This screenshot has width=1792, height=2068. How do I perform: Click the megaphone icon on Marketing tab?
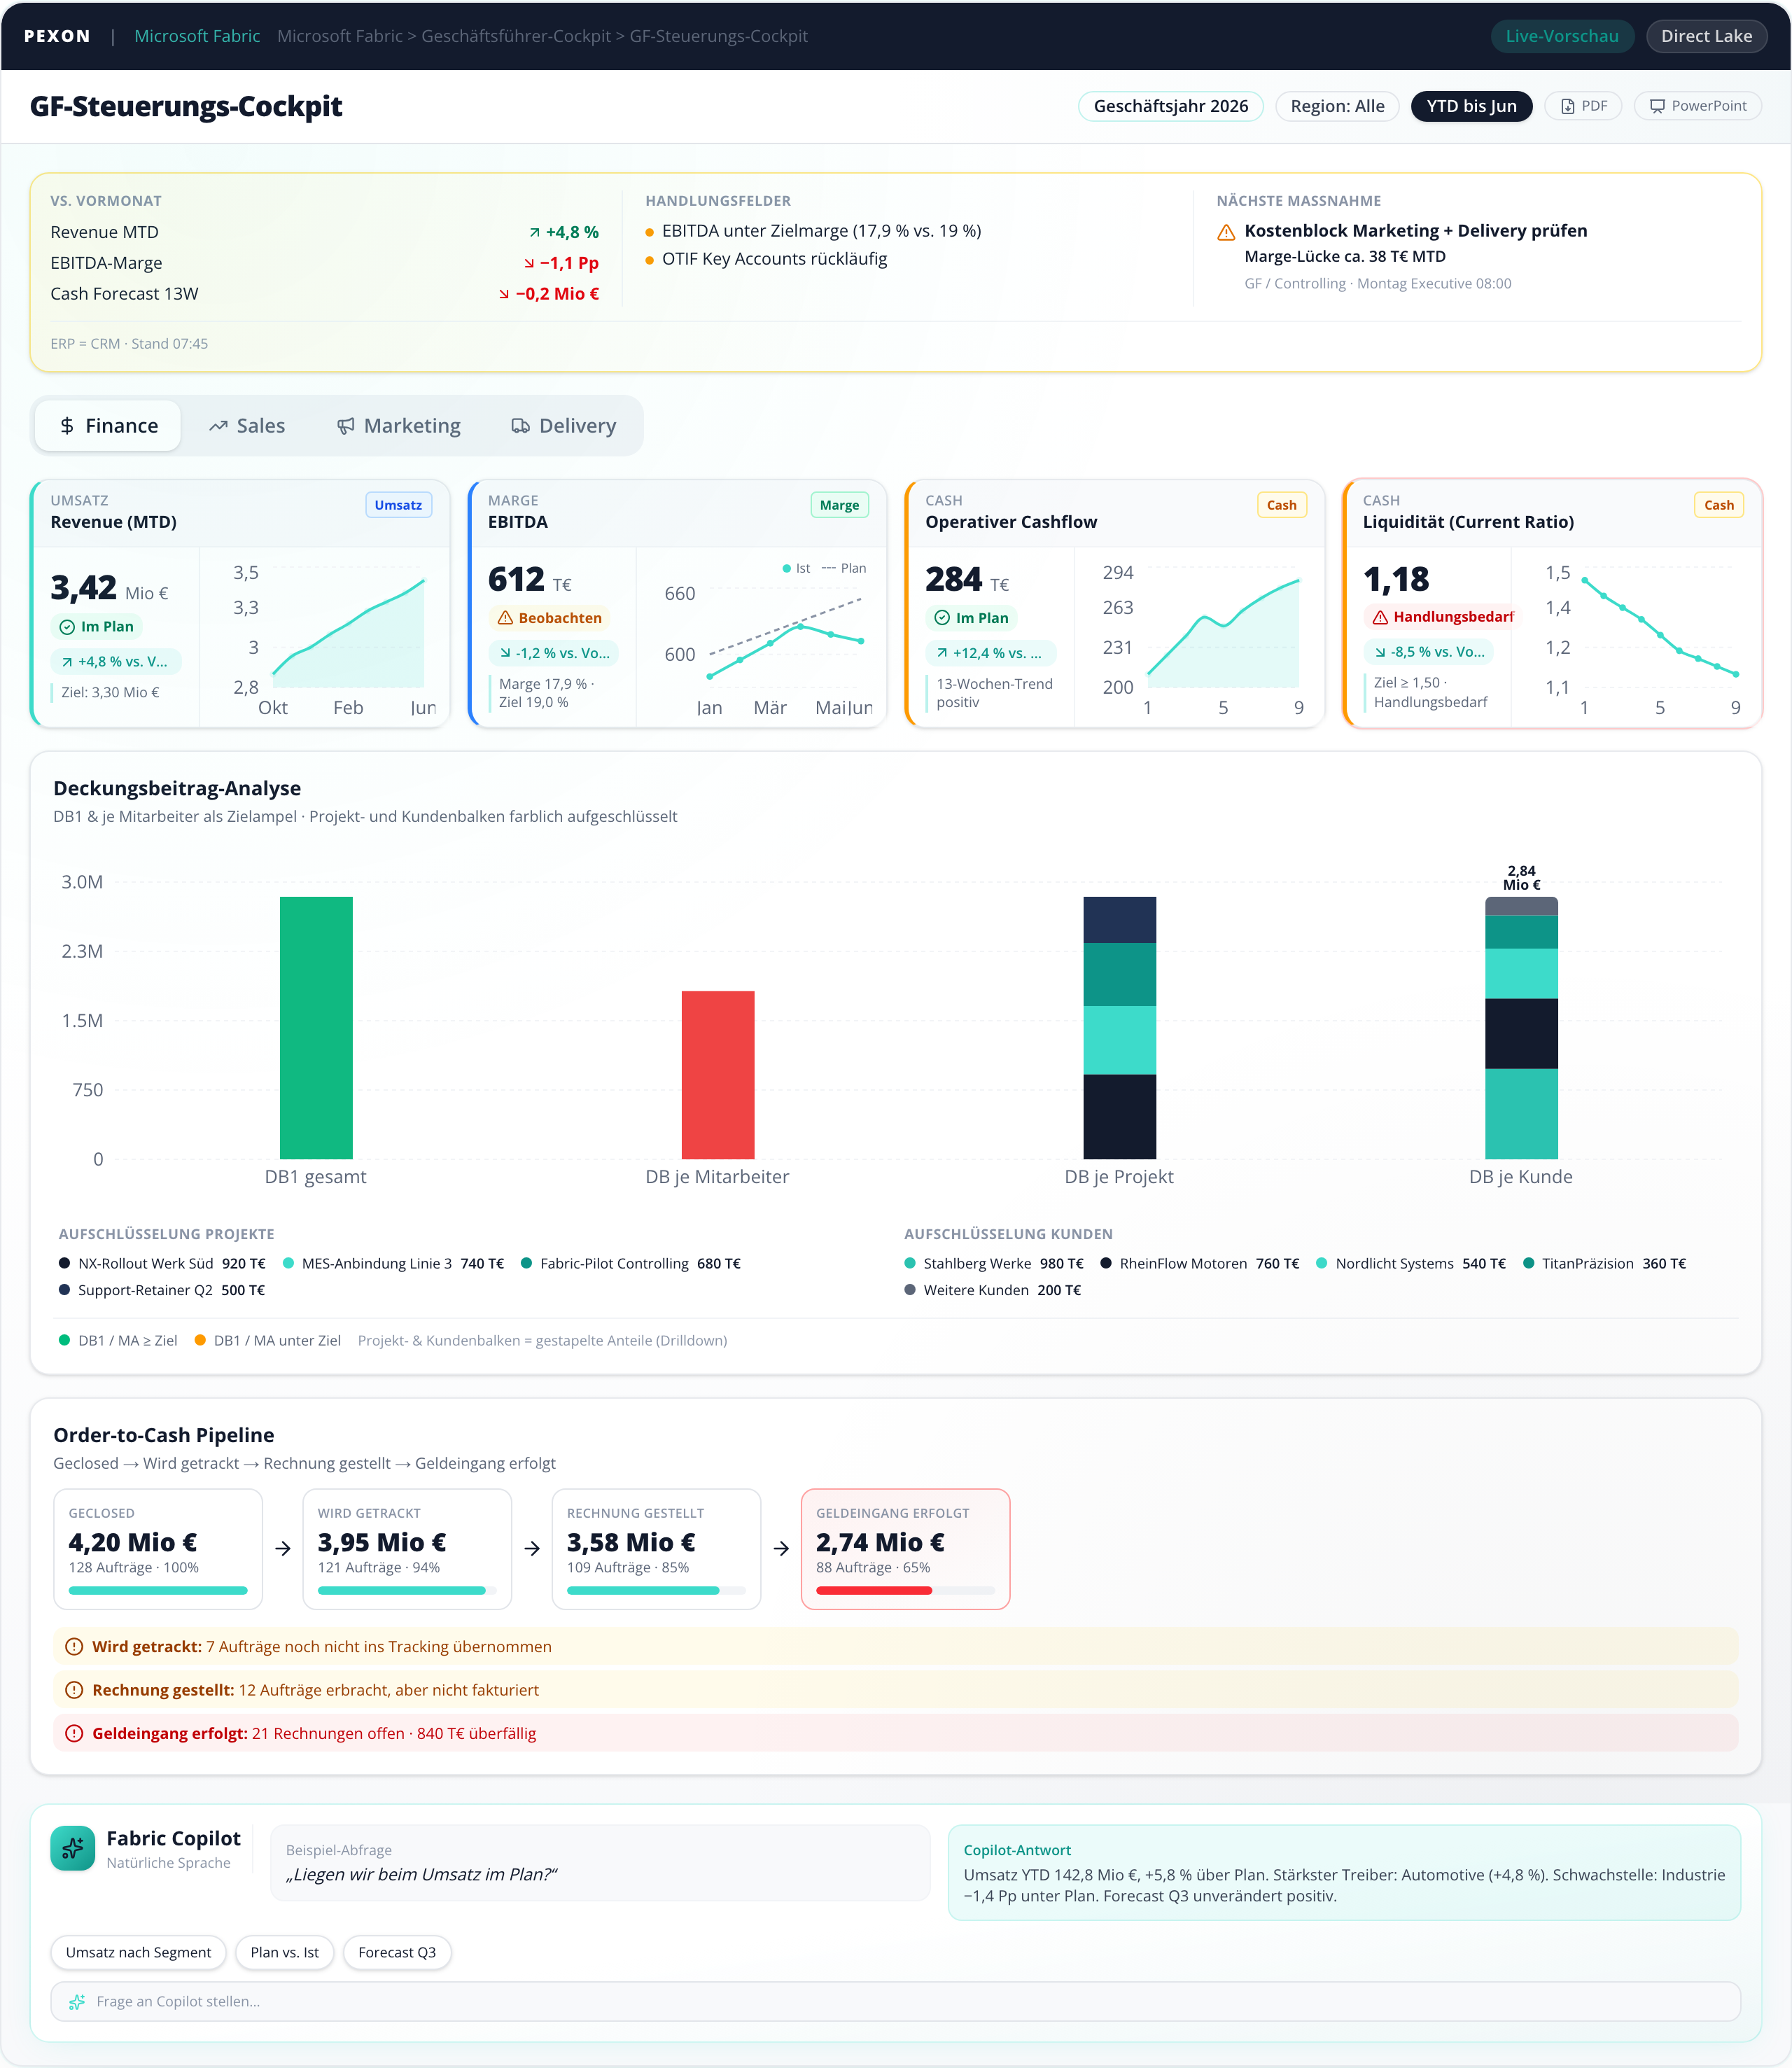pos(345,426)
